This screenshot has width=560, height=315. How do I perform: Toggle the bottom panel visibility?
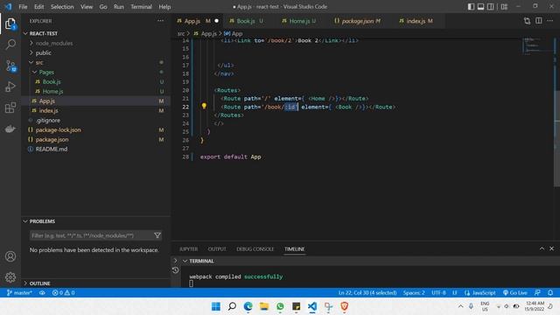[x=480, y=6]
